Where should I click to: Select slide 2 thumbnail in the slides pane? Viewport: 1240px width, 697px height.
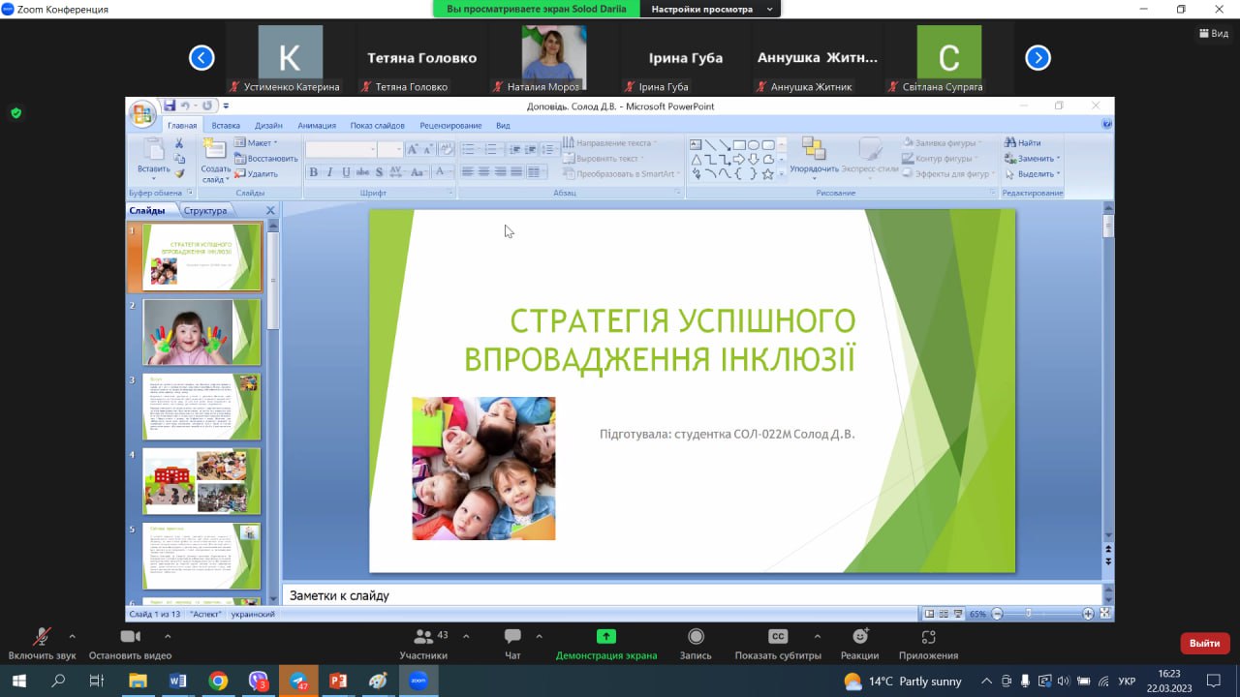(x=201, y=331)
